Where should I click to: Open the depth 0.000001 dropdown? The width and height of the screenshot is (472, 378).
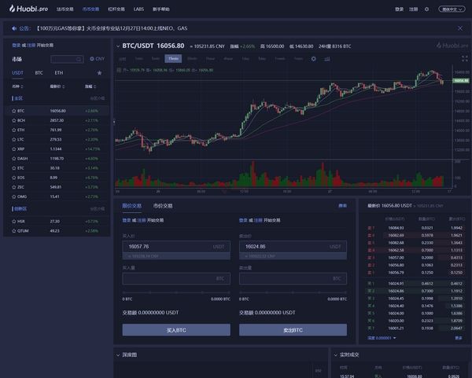tap(382, 338)
